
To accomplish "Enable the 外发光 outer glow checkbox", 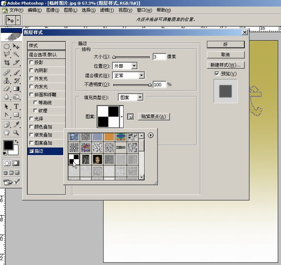I will tap(31, 79).
